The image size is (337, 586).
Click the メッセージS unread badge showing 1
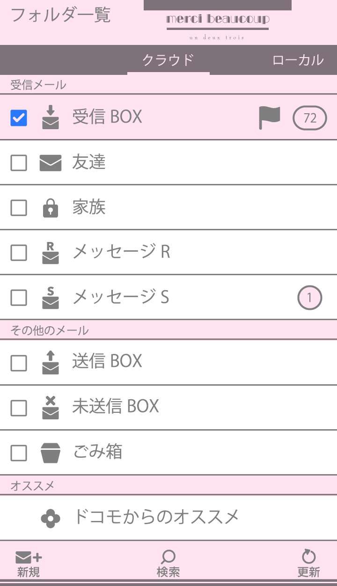click(x=310, y=298)
